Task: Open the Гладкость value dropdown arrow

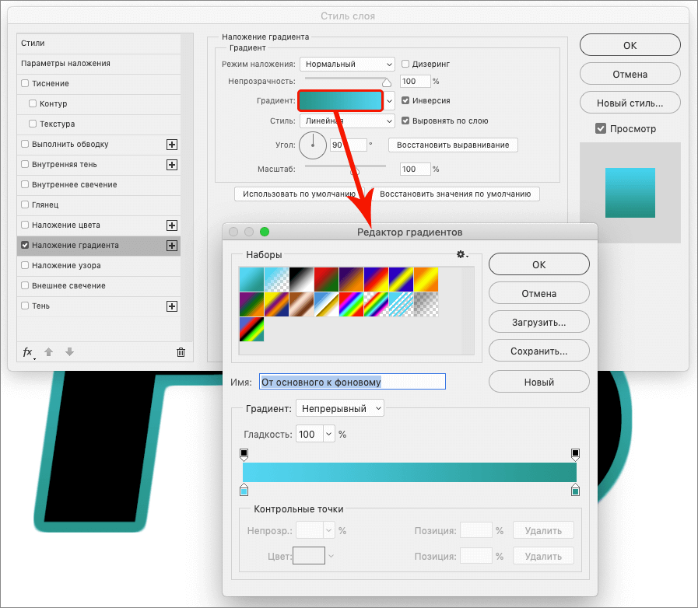Action: (x=328, y=434)
